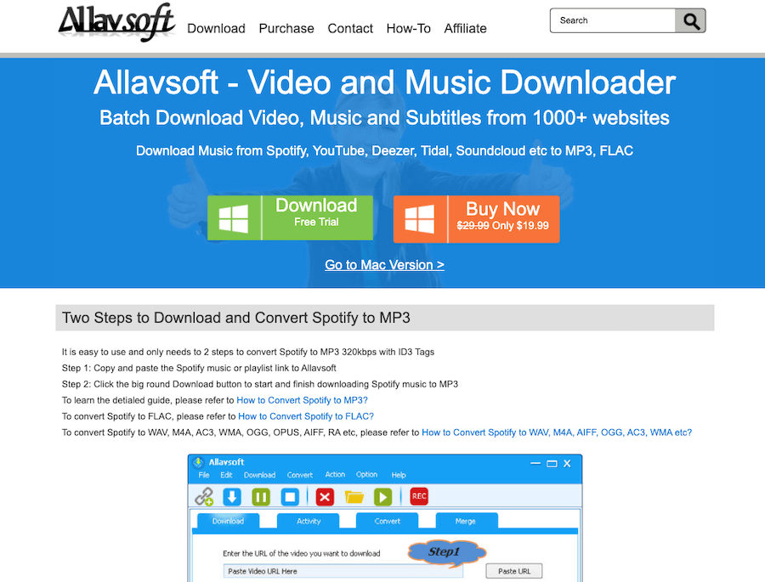Screen dimensions: 765x582
Task: Open the Edit menu in Allavsoft window
Action: click(226, 475)
